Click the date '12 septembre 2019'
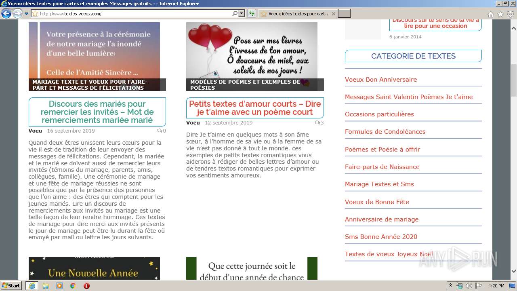Screen dimensions: 517x291 click(x=229, y=123)
